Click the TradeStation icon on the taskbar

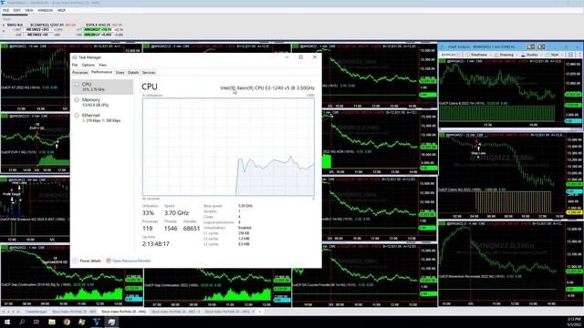pyautogui.click(x=97, y=322)
